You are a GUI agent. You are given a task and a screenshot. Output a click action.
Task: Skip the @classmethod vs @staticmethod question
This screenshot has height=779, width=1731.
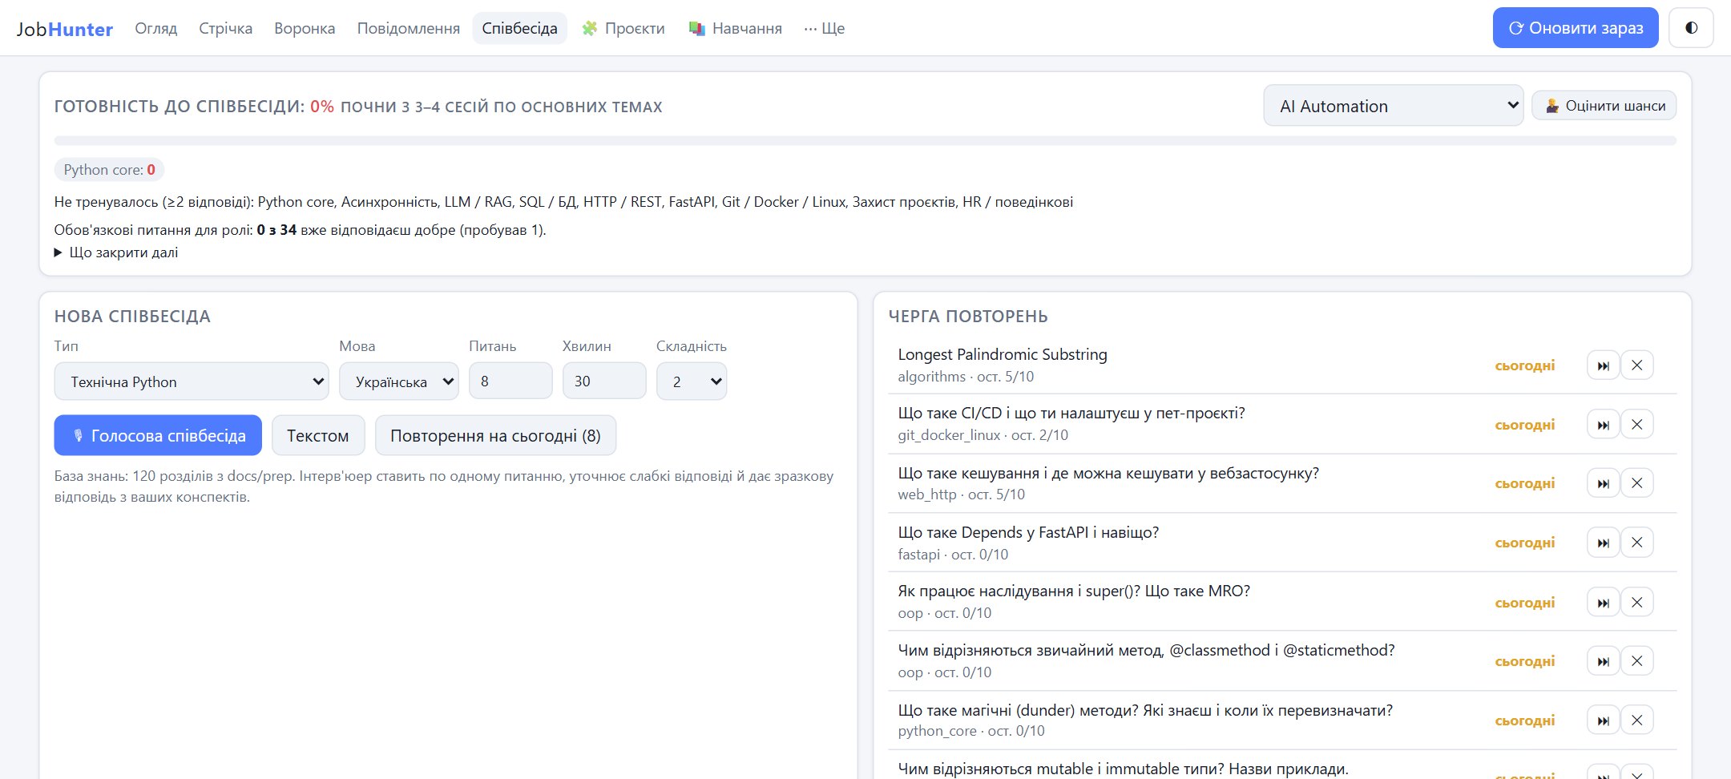[1603, 661]
